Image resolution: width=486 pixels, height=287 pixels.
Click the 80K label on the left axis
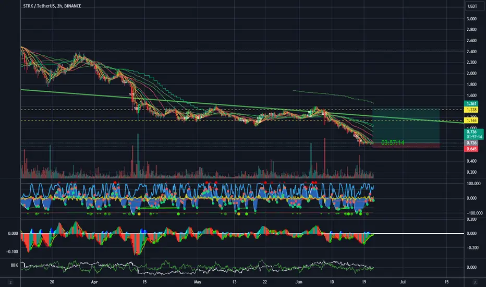(14, 265)
